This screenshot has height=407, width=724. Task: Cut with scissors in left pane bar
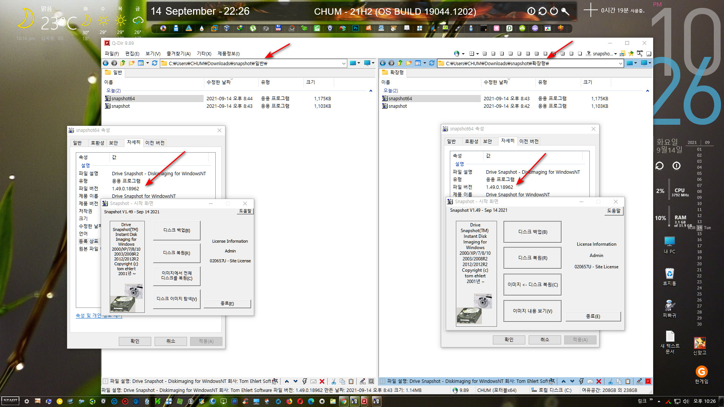(x=334, y=381)
